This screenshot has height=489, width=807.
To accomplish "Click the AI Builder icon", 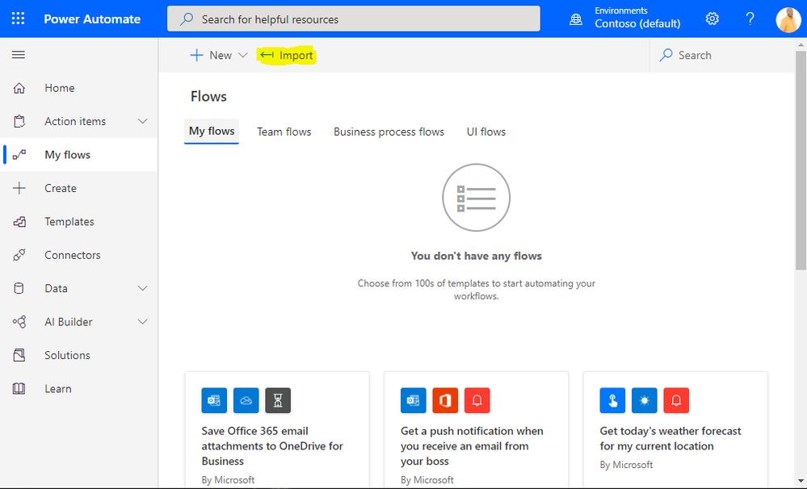I will pos(19,322).
